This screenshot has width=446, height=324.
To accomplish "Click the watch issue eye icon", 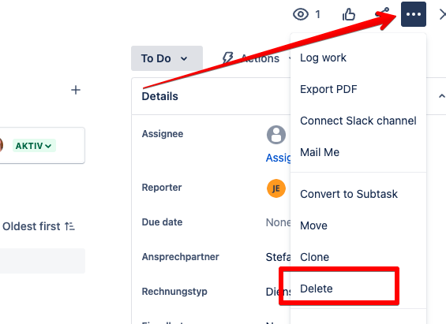I will click(x=301, y=14).
